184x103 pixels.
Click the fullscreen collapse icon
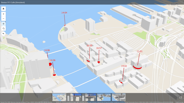tap(180, 98)
